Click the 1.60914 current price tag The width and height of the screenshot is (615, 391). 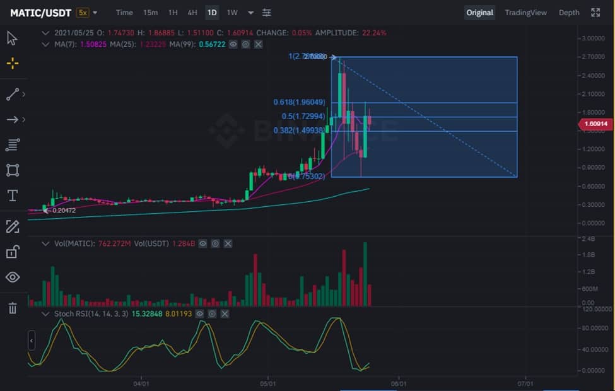point(595,124)
